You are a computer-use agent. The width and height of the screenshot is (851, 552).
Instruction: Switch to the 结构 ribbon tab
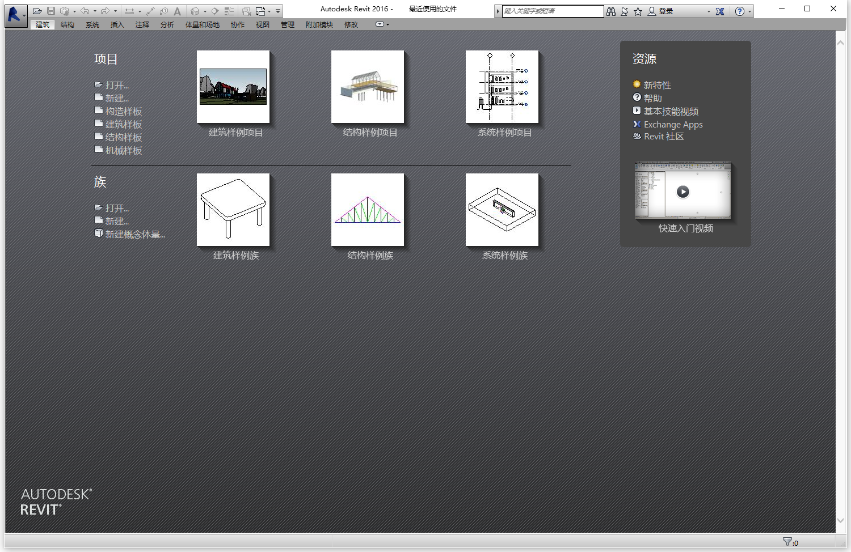pyautogui.click(x=68, y=24)
